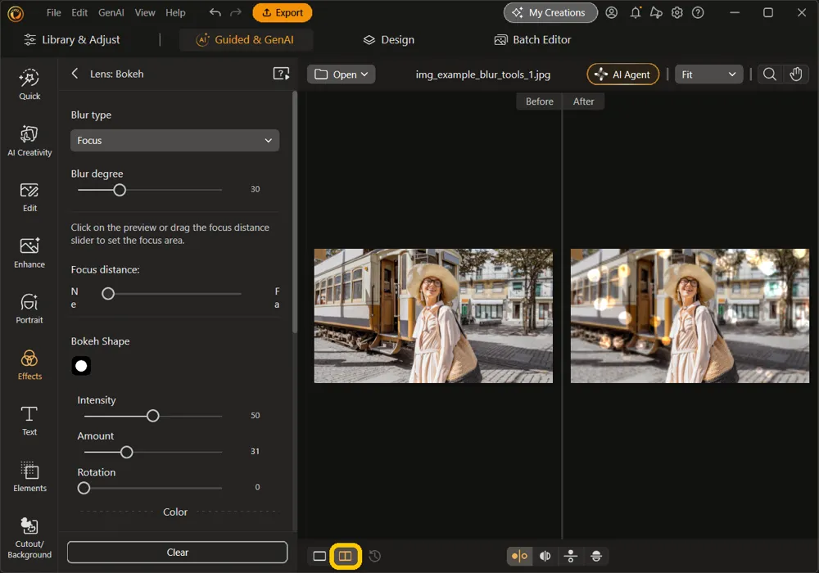Switch to the Batch Editor tab
This screenshot has width=819, height=573.
point(533,39)
